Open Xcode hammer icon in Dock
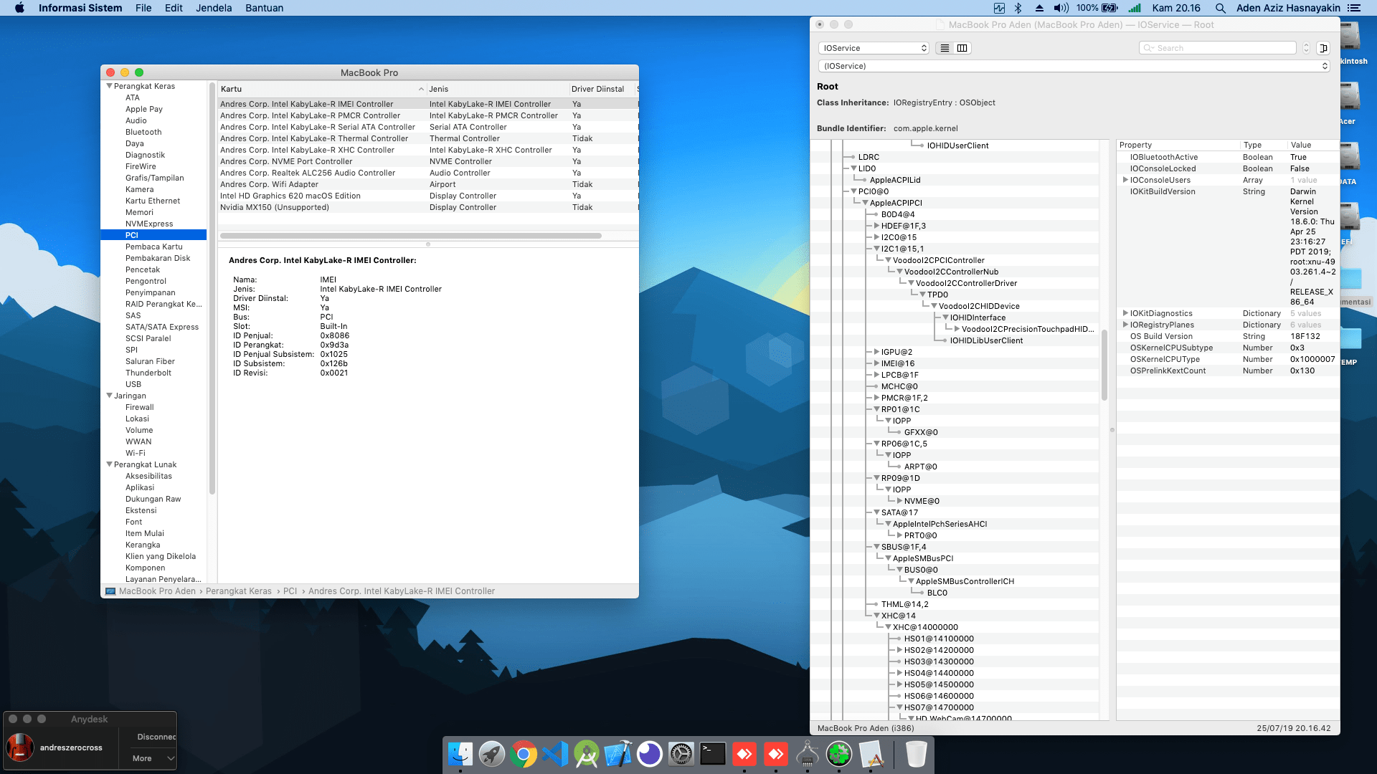1377x774 pixels. (x=618, y=754)
